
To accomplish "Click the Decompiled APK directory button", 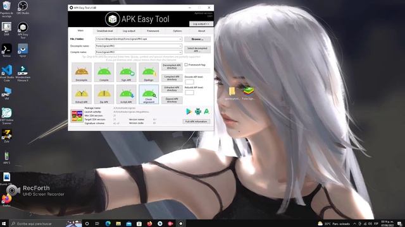I will (171, 67).
